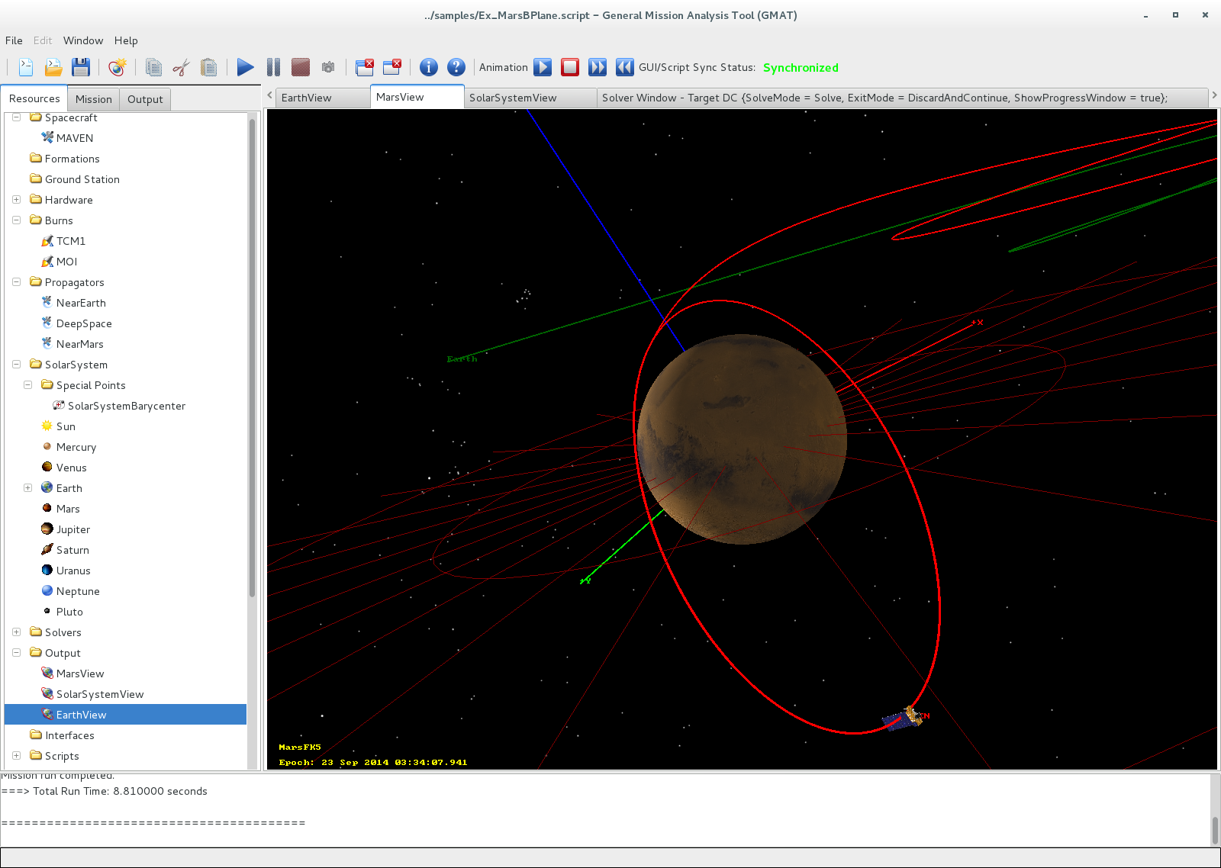Click the Paste clipboard icon
This screenshot has width=1221, height=868.
click(208, 67)
